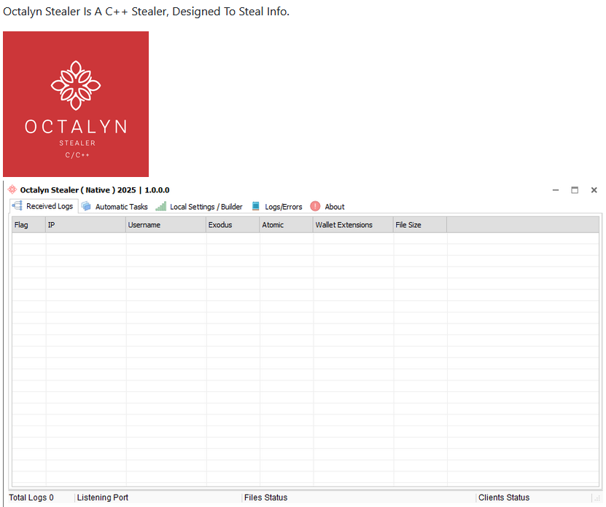Click the Logs/Errors notebook icon
Screen dimensions: 606x507
(x=256, y=206)
